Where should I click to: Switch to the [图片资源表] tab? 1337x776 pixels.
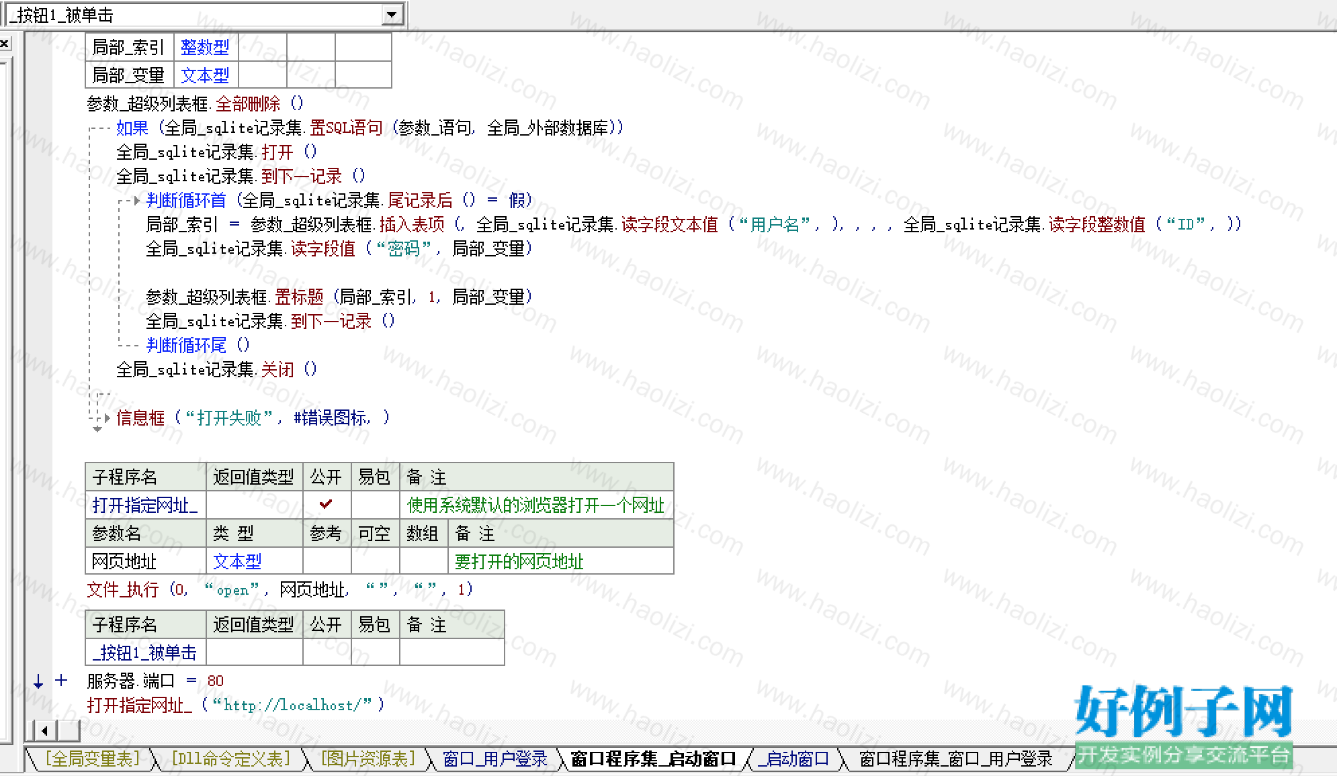[x=368, y=759]
